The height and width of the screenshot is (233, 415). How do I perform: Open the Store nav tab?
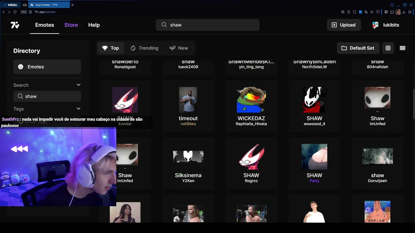pos(71,25)
